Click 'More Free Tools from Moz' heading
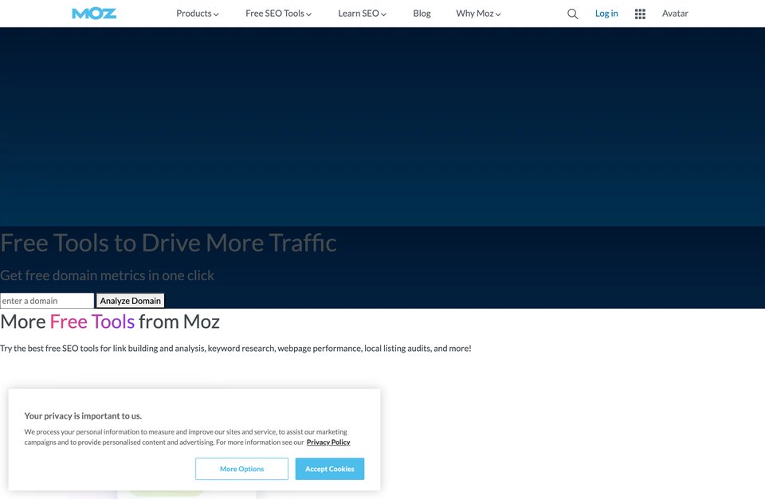The width and height of the screenshot is (765, 499). pyautogui.click(x=110, y=322)
